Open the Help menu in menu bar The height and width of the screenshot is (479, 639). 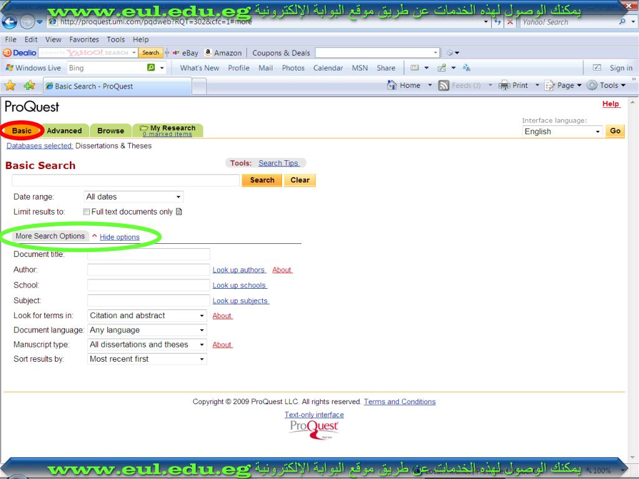(140, 39)
